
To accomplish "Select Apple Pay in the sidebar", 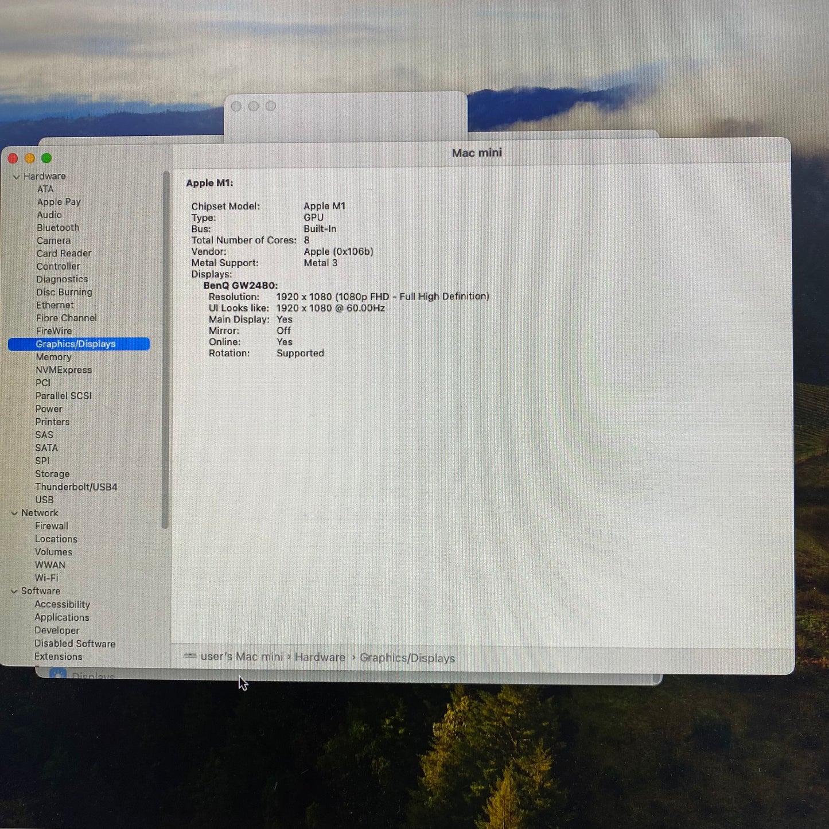I will point(59,202).
